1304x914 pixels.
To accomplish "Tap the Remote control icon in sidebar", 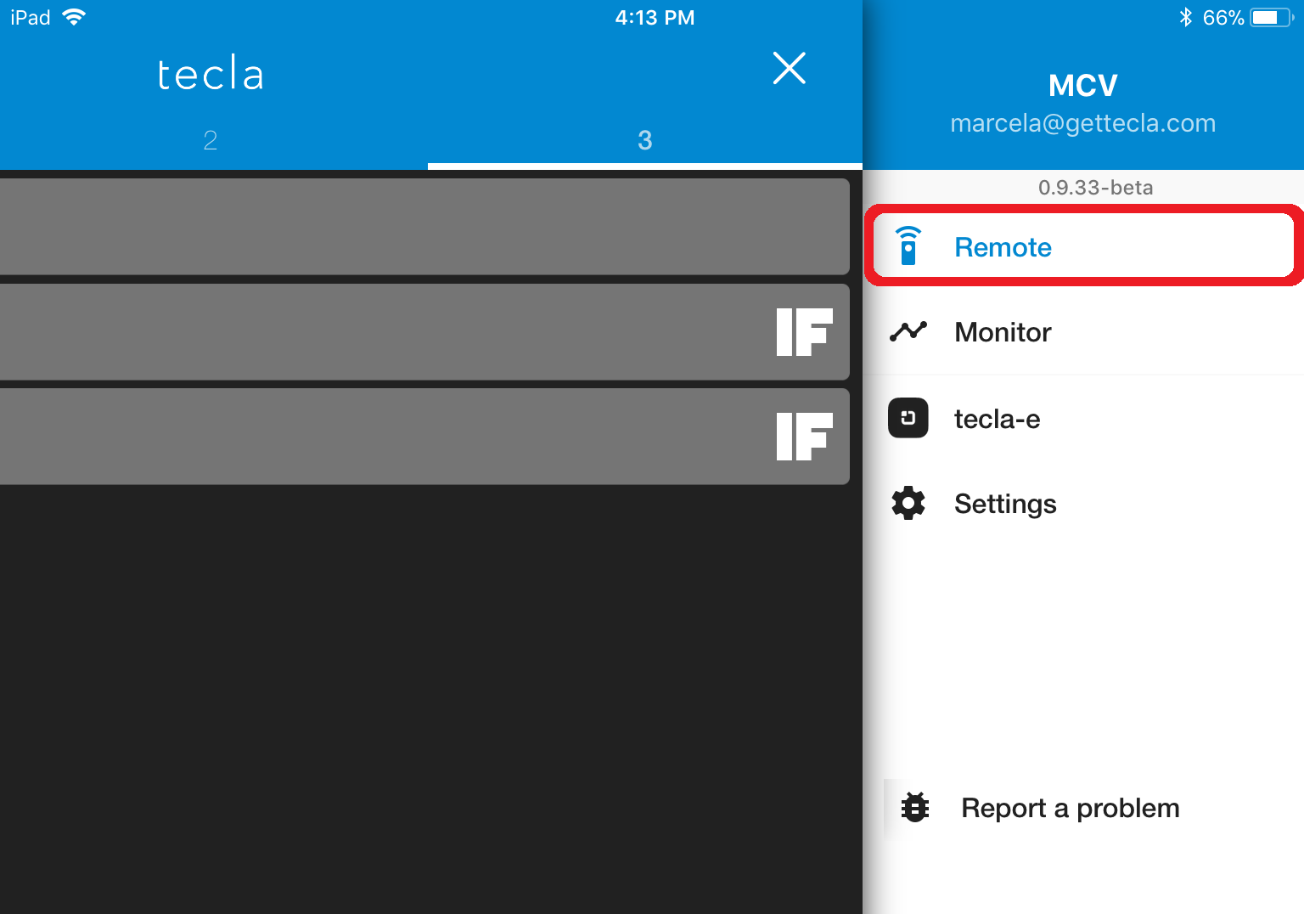I will [908, 246].
